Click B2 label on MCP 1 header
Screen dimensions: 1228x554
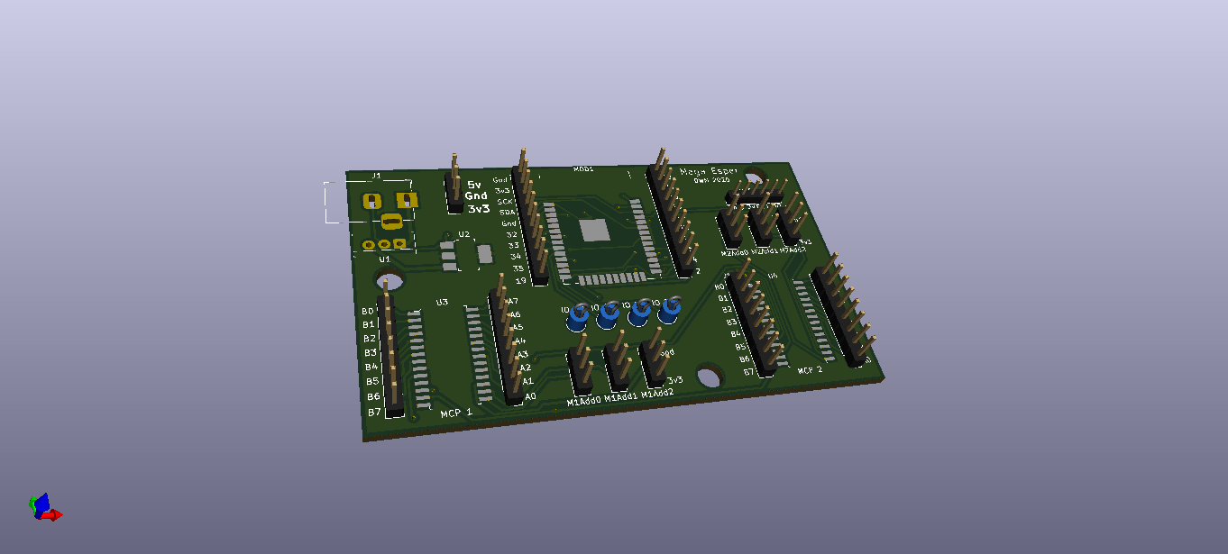[370, 339]
